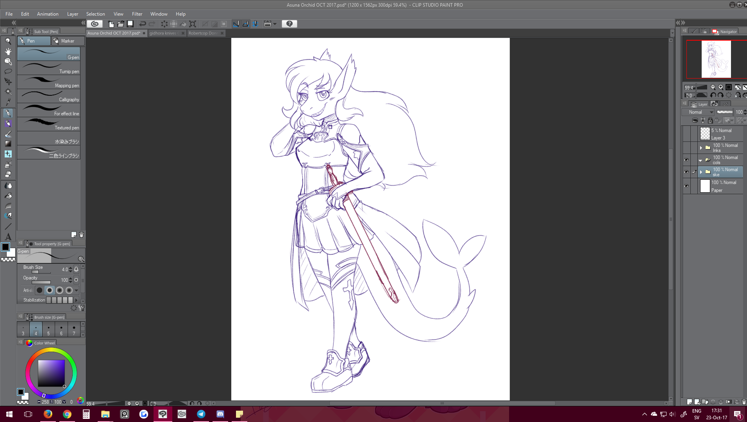Open Clip Studio launcher icon
747x422 pixels.
point(95,24)
